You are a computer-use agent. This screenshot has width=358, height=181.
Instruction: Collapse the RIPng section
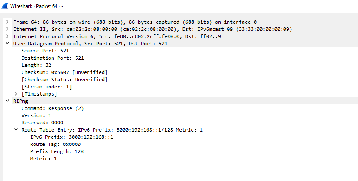[8, 101]
